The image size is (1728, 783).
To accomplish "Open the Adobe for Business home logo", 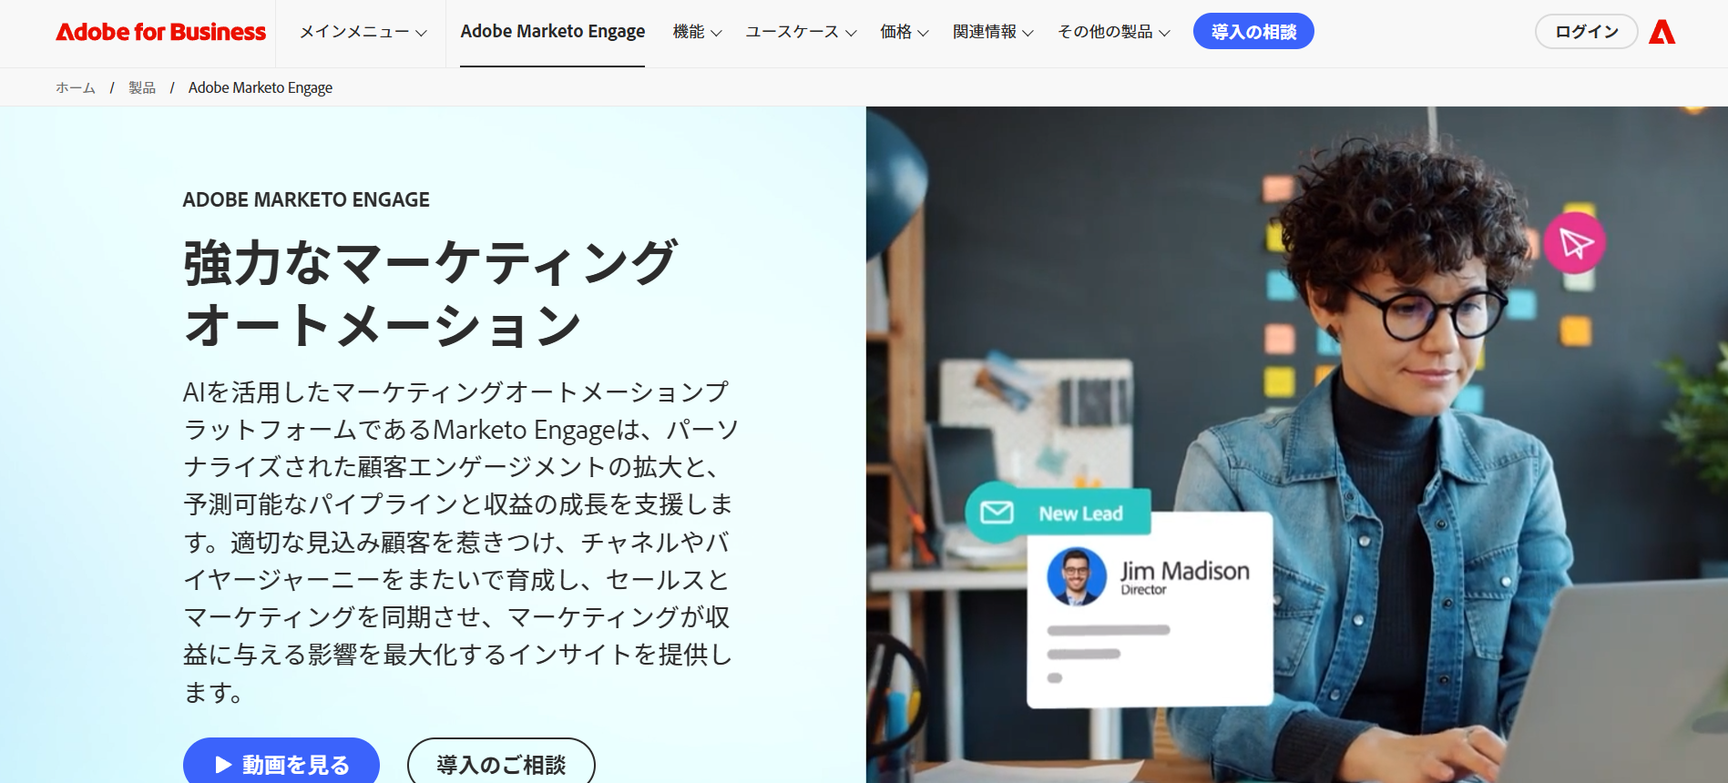I will click(x=161, y=32).
